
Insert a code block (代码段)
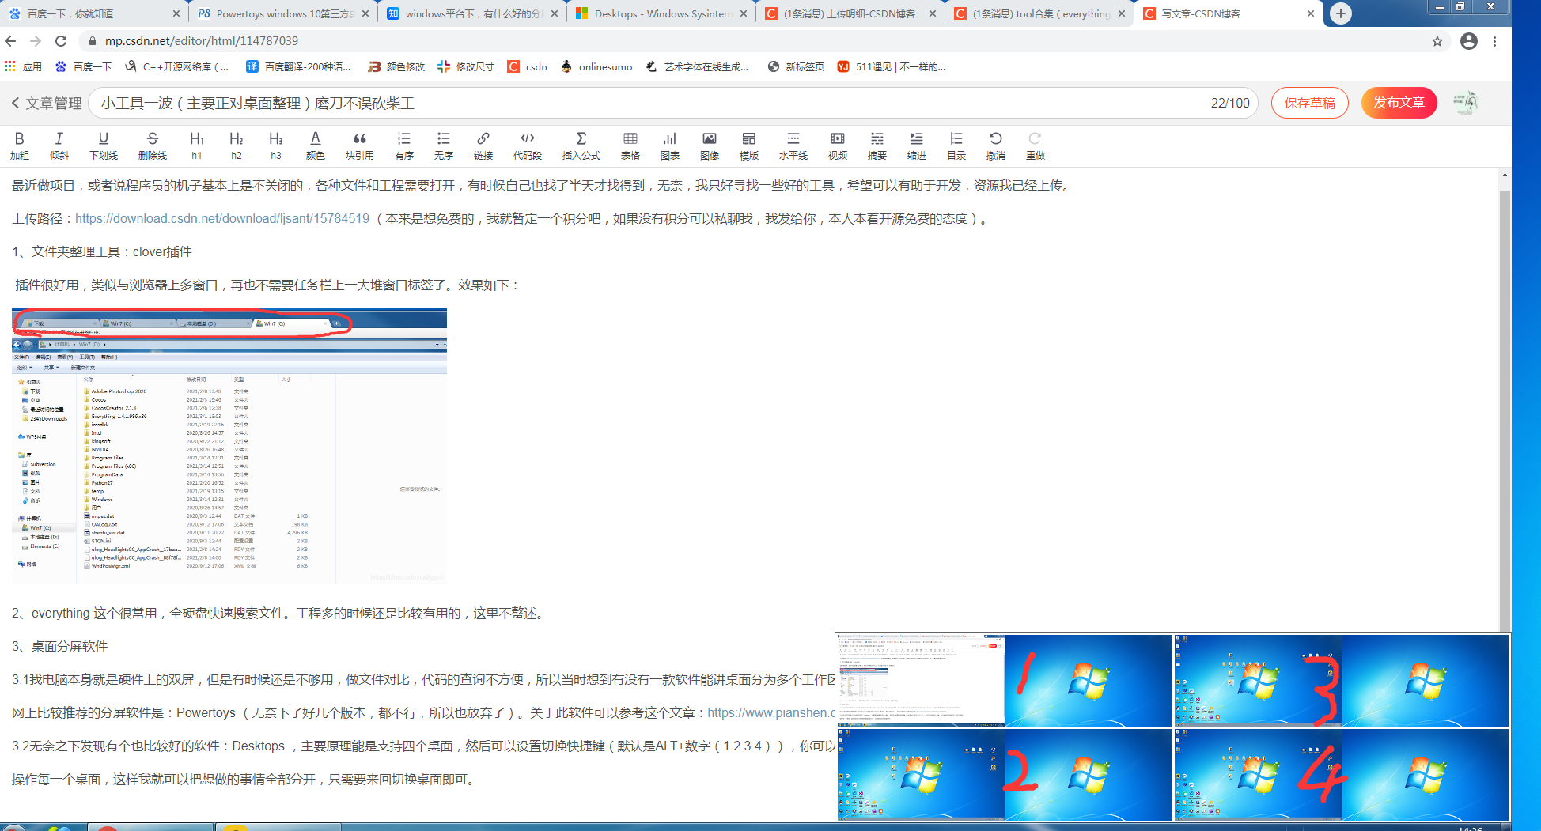[528, 146]
